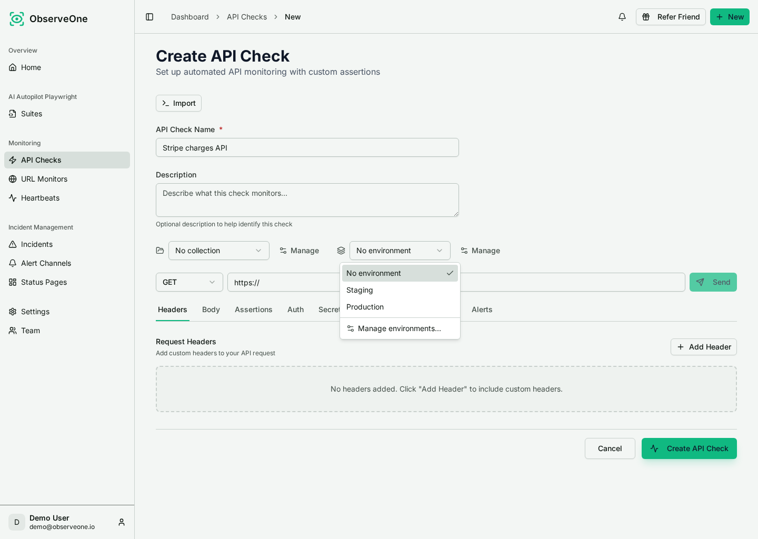Click the D avatar badge

click(17, 522)
